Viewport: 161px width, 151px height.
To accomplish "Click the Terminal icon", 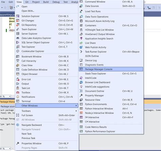I will tap(18, 101).
